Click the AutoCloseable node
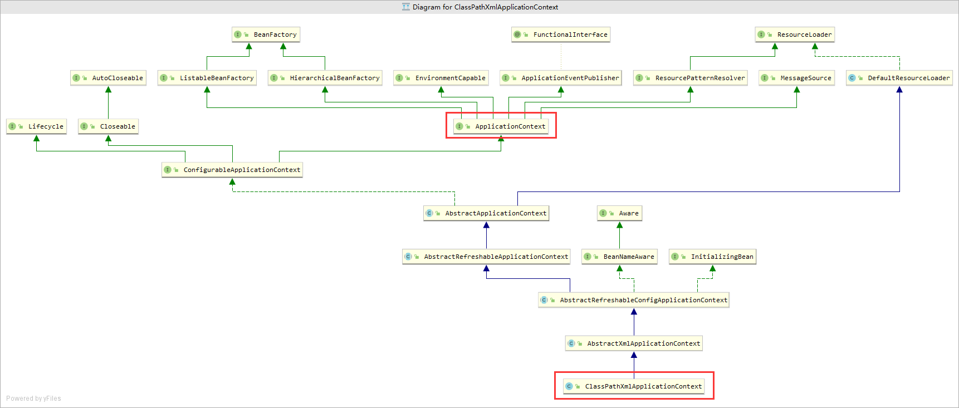The width and height of the screenshot is (959, 408). pos(108,78)
